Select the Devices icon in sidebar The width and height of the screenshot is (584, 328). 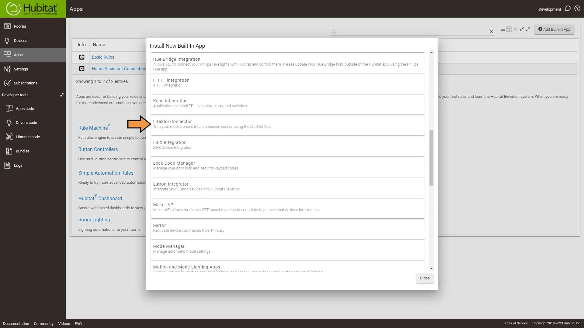coord(7,40)
